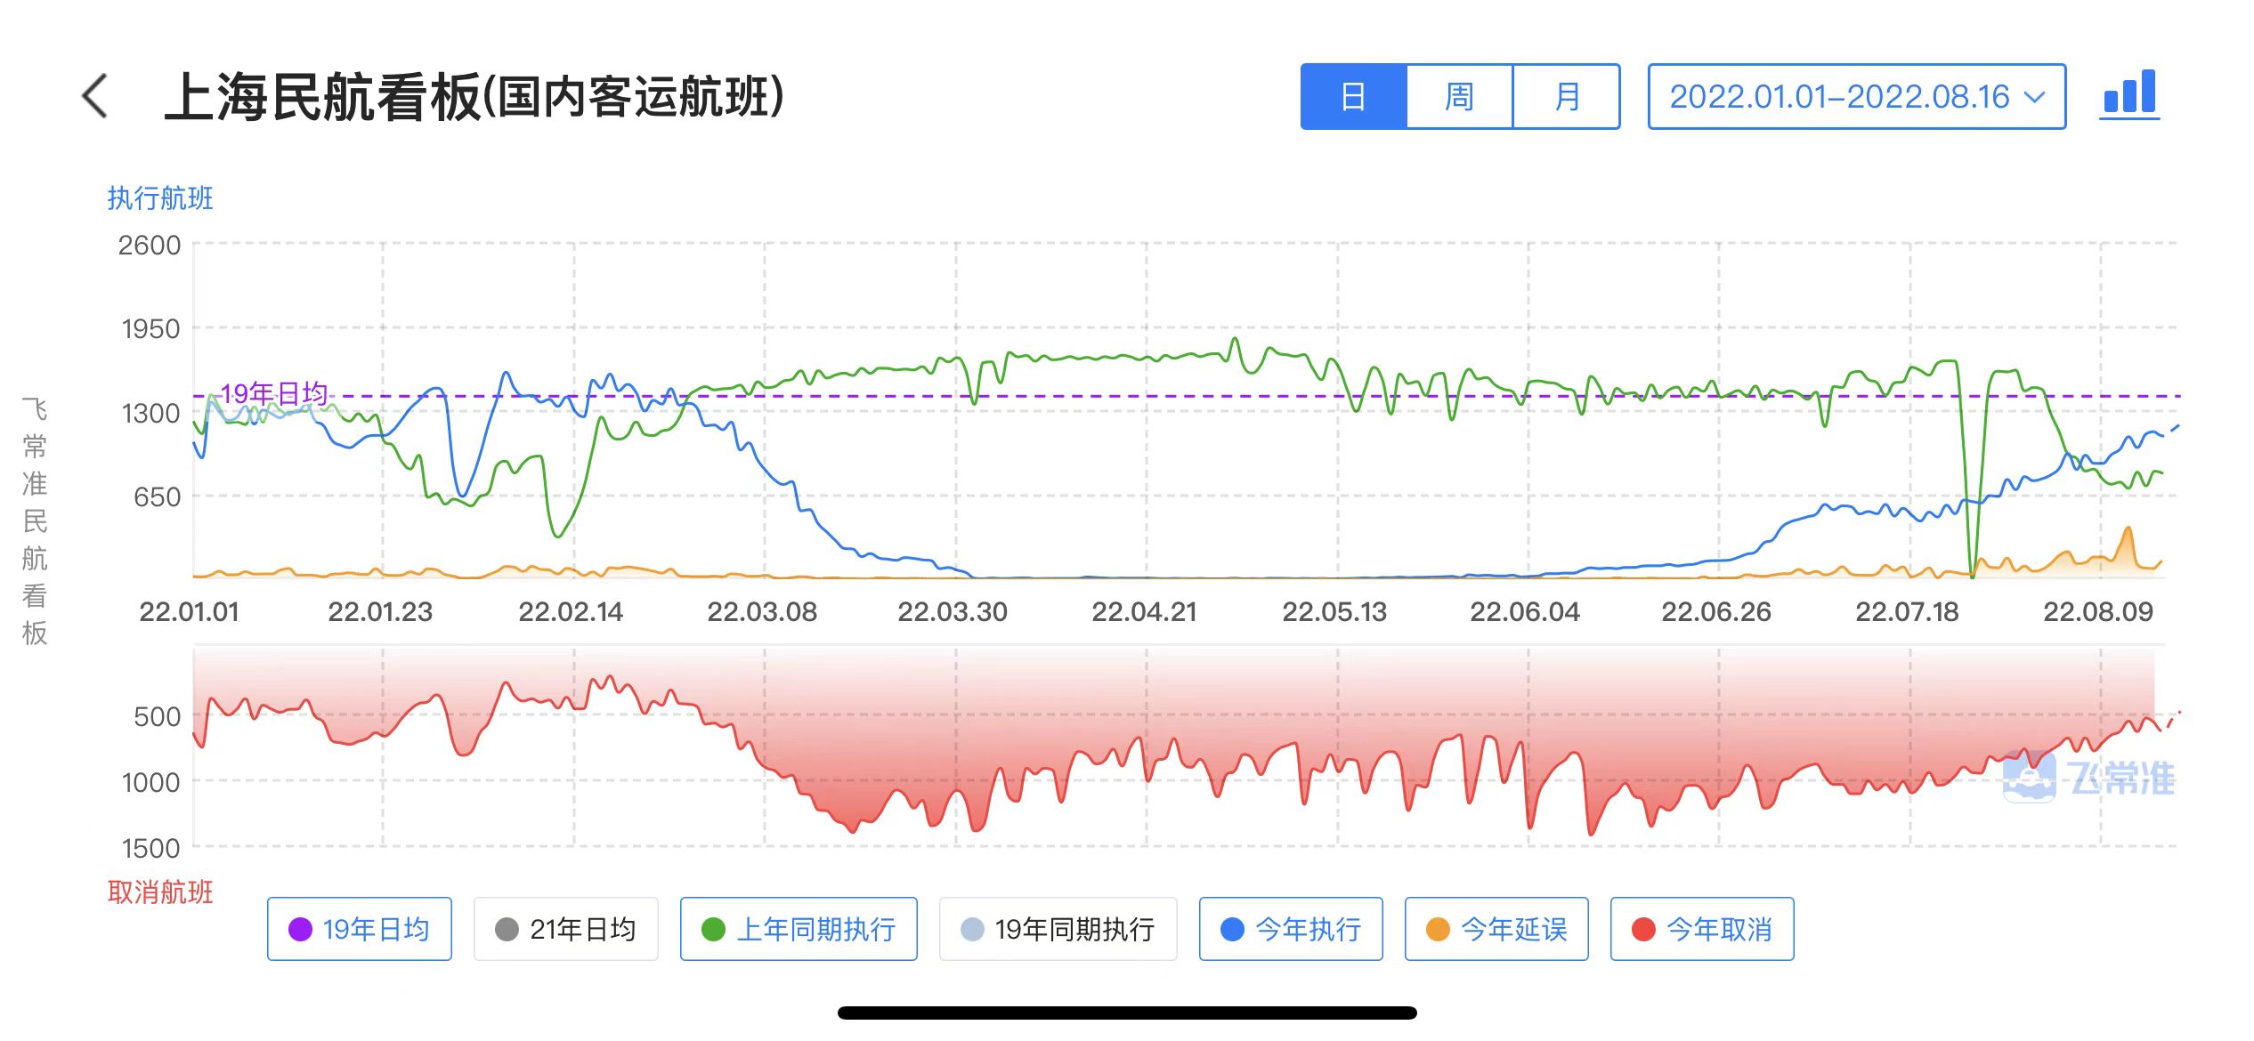Screen dimensions: 2254x1041
Task: Switch to 月 monthly view
Action: coord(1567,98)
